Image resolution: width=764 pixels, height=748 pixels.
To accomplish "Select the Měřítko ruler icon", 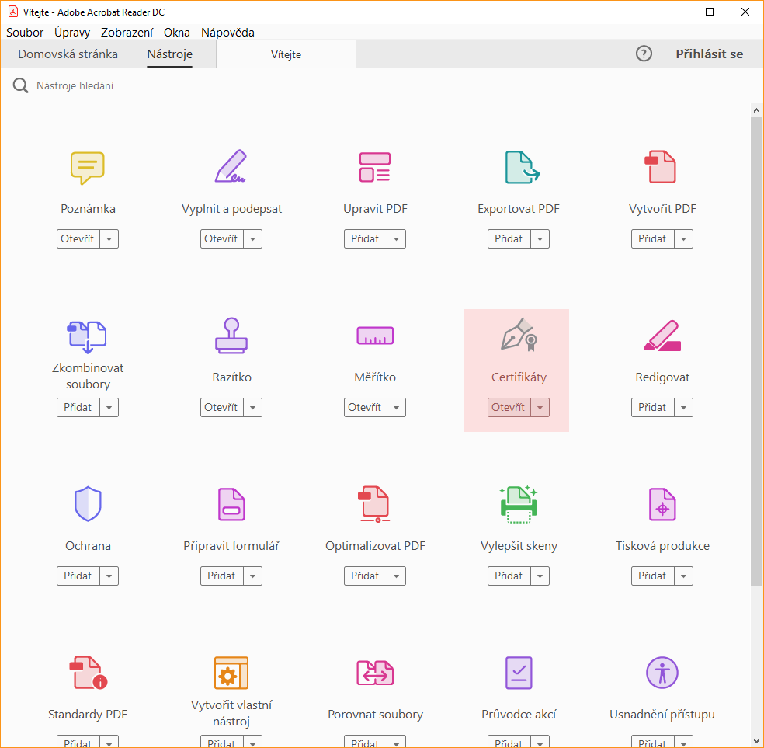I will (x=375, y=336).
